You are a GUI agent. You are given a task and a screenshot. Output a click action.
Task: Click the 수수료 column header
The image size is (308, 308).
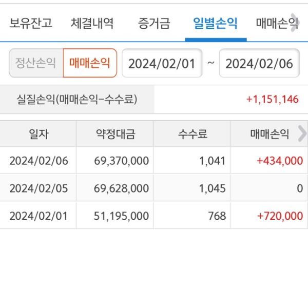click(x=192, y=134)
